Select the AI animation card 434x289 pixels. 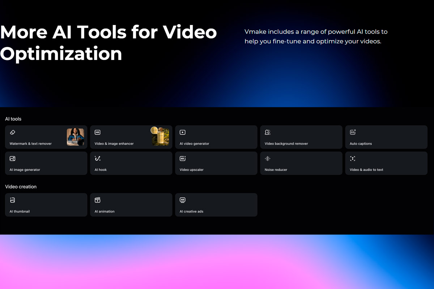(x=131, y=205)
